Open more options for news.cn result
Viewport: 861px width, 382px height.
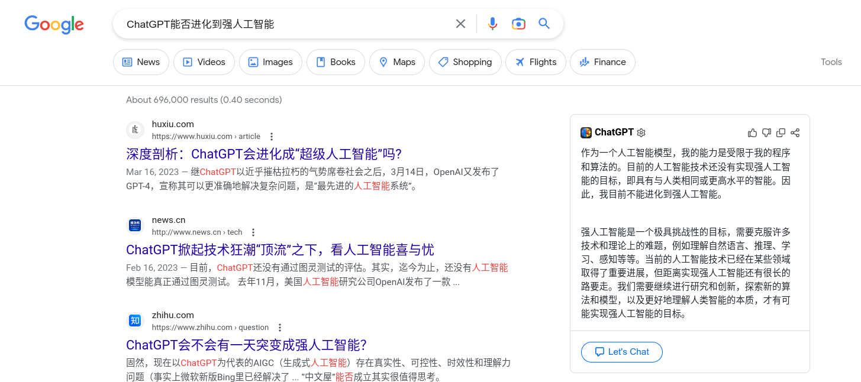(253, 232)
